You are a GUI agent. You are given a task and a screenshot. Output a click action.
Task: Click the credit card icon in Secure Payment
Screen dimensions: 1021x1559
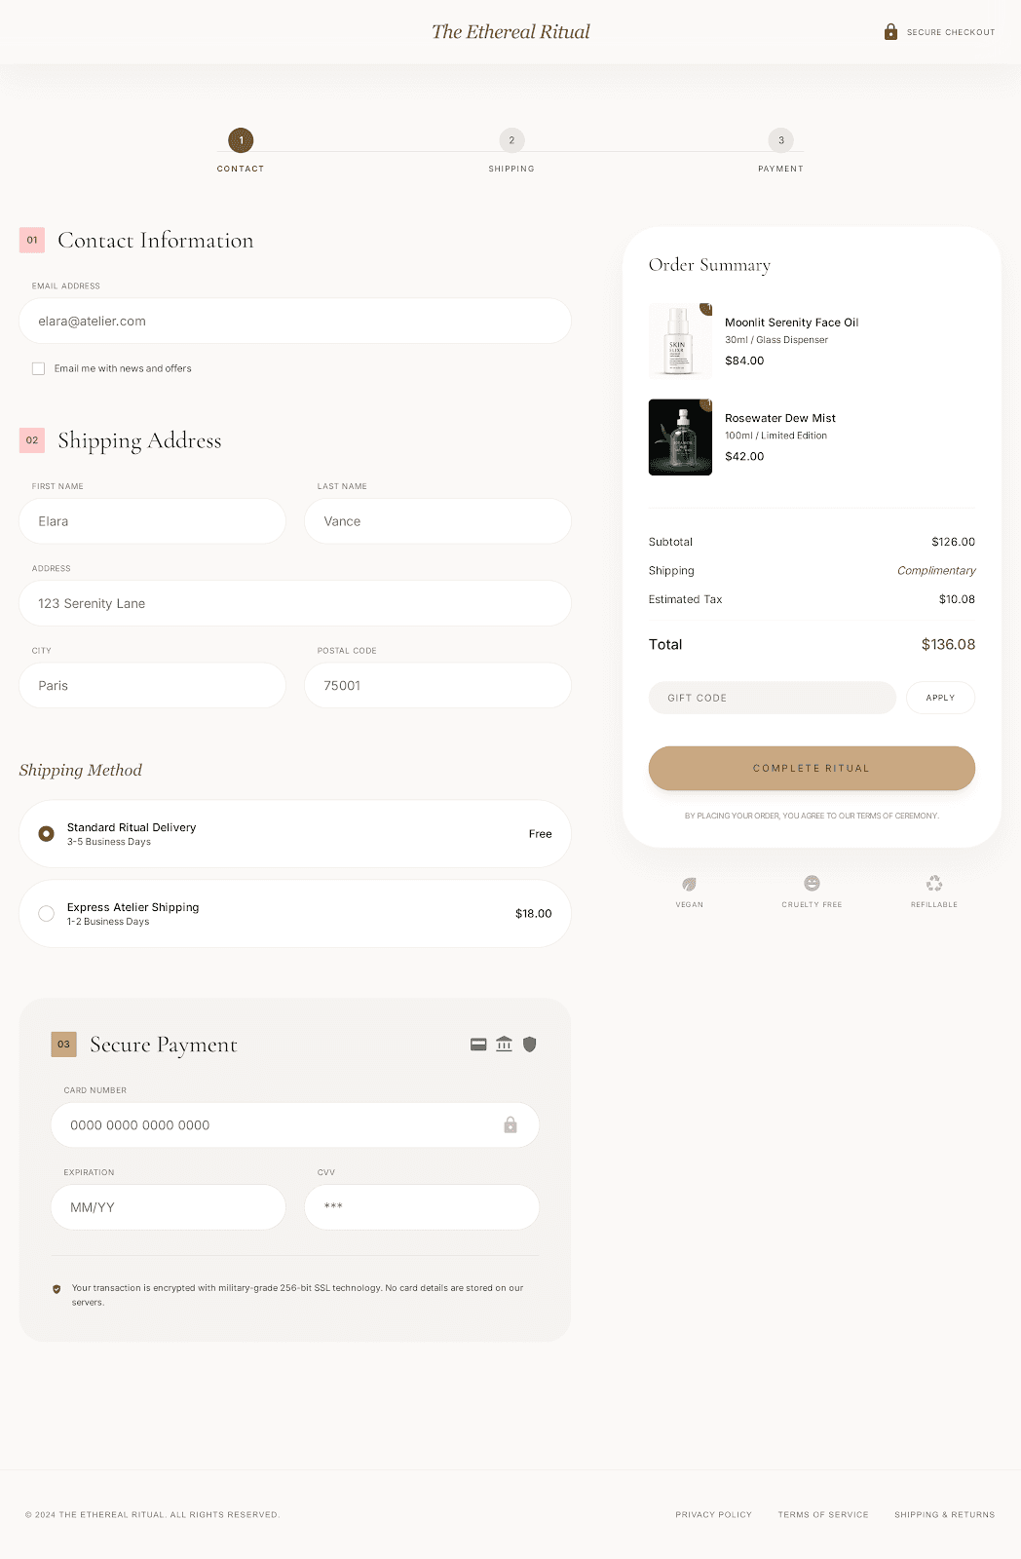point(478,1045)
